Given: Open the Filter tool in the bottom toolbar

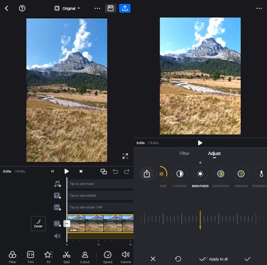Looking at the screenshot, I should tap(12, 257).
